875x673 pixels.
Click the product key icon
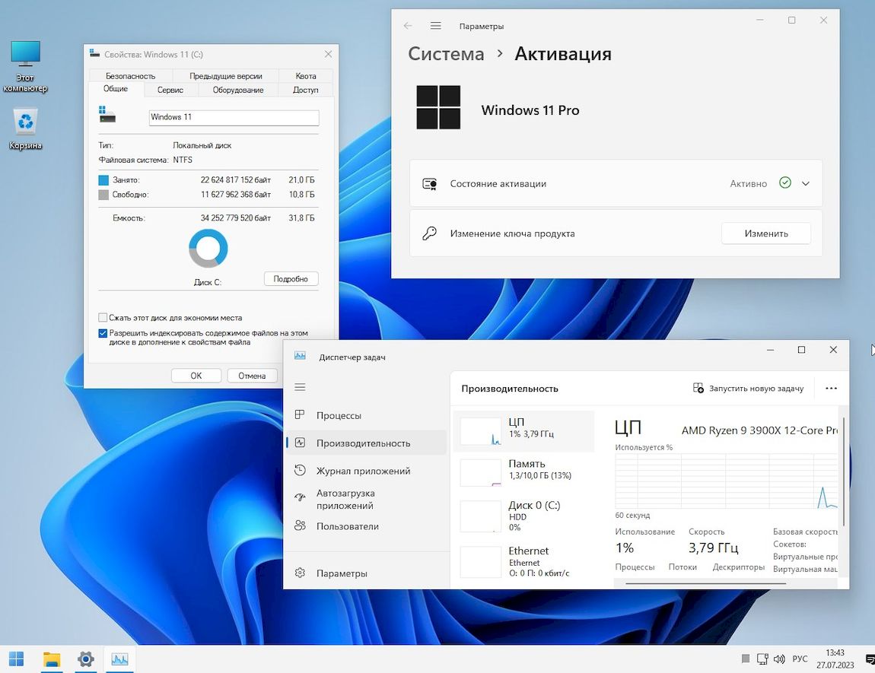[429, 233]
